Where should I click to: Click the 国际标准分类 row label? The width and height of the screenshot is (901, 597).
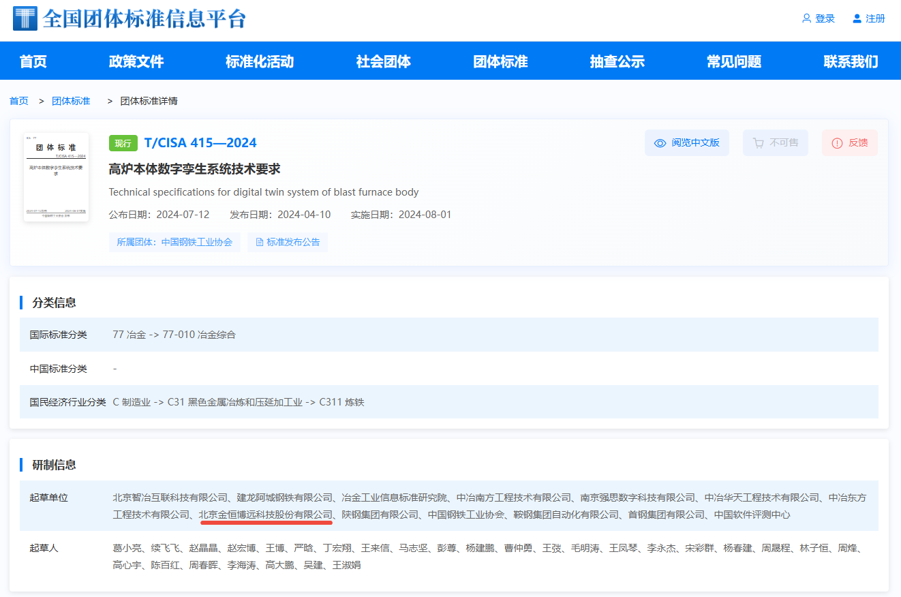59,335
